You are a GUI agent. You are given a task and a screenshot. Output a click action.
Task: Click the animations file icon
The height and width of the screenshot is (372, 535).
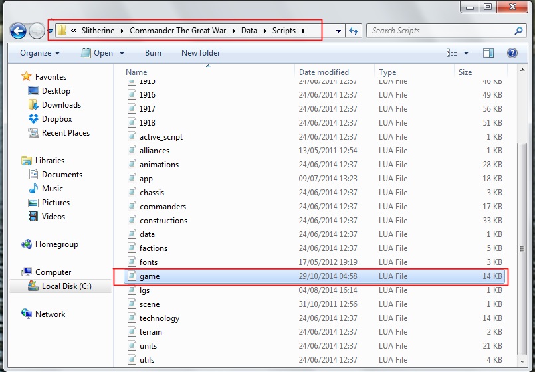pyautogui.click(x=132, y=165)
